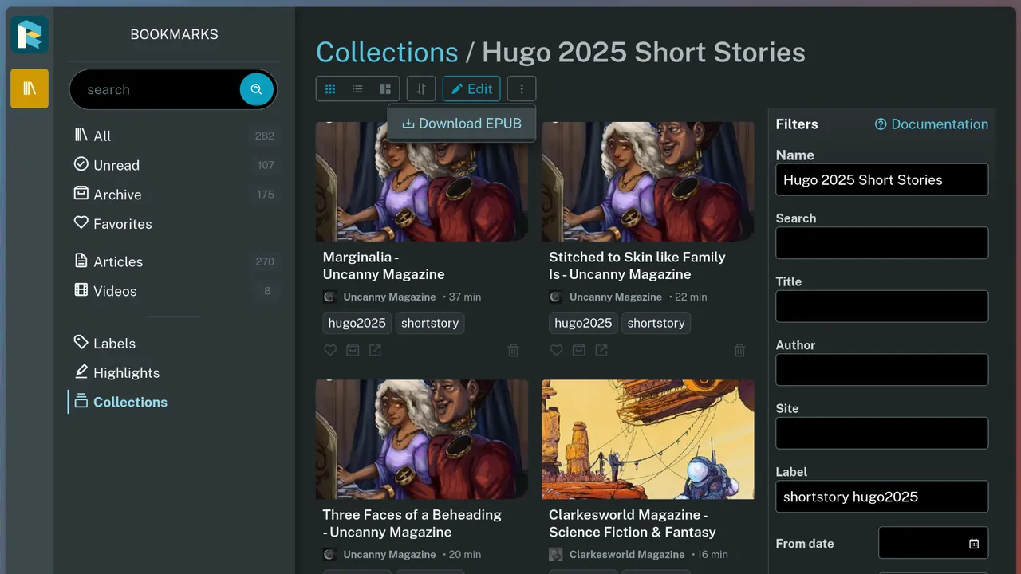Open the Labels page
Image resolution: width=1021 pixels, height=574 pixels.
[174, 344]
